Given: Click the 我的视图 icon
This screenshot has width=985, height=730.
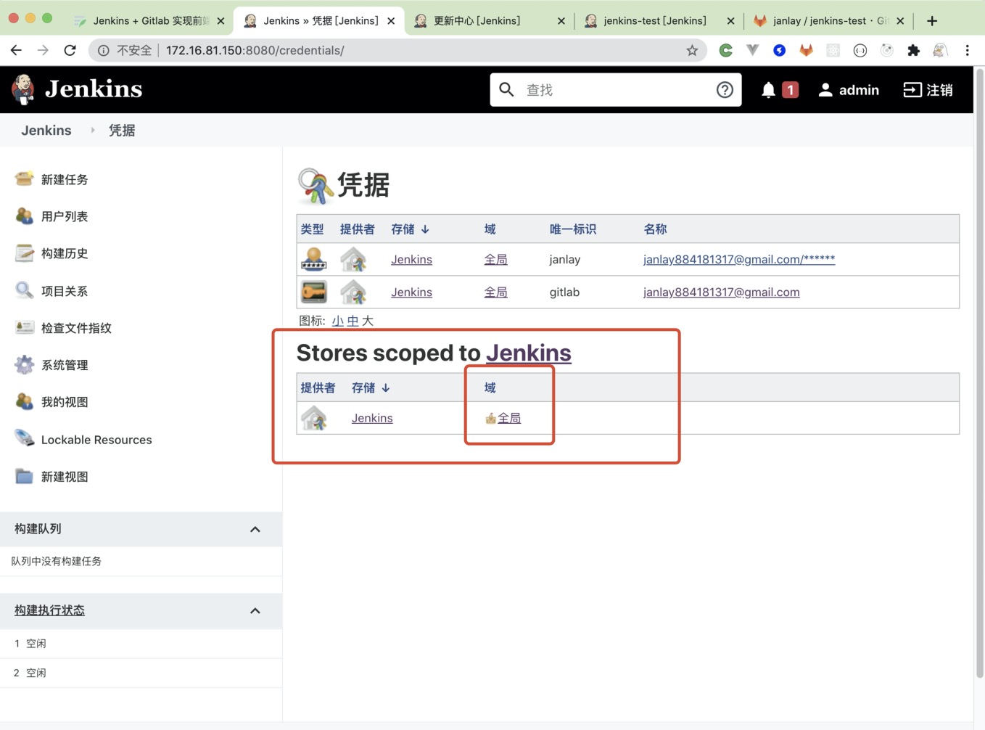Looking at the screenshot, I should click(24, 402).
